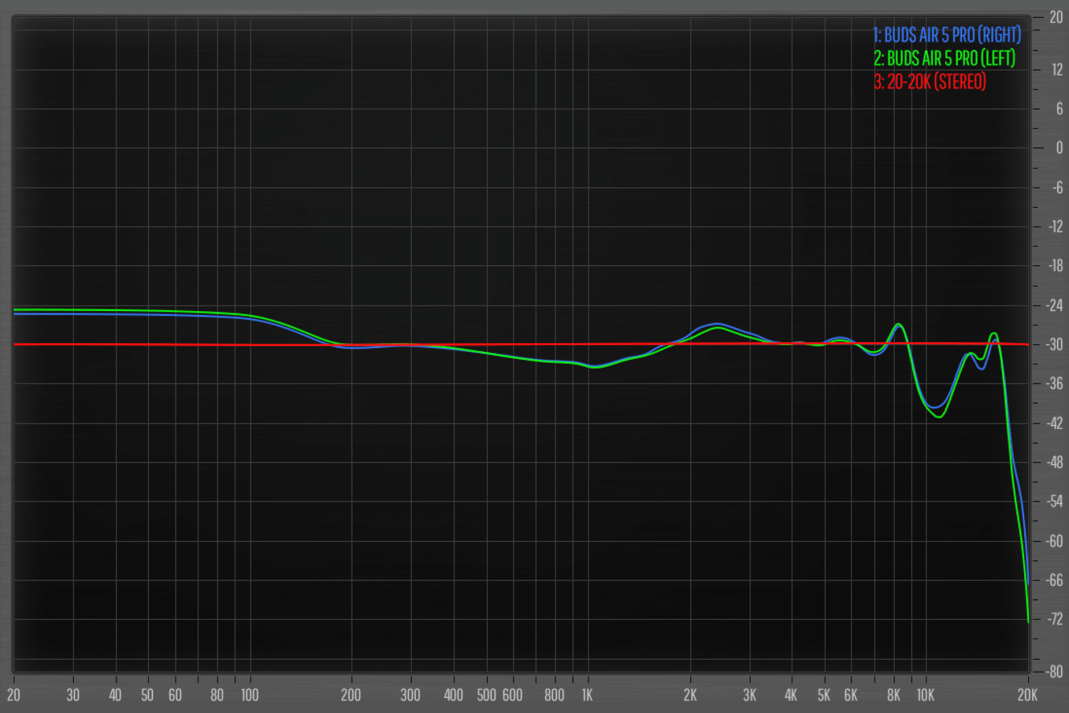The height and width of the screenshot is (713, 1069).
Task: Select the 10K frequency axis label
Action: [925, 695]
